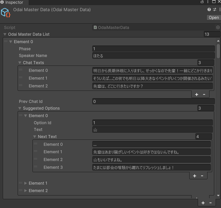Edit Next Text Element 3 field
The width and height of the screenshot is (221, 208).
[x=151, y=167]
